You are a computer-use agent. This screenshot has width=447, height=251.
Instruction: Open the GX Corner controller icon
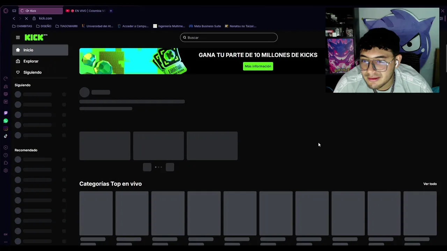(14, 11)
